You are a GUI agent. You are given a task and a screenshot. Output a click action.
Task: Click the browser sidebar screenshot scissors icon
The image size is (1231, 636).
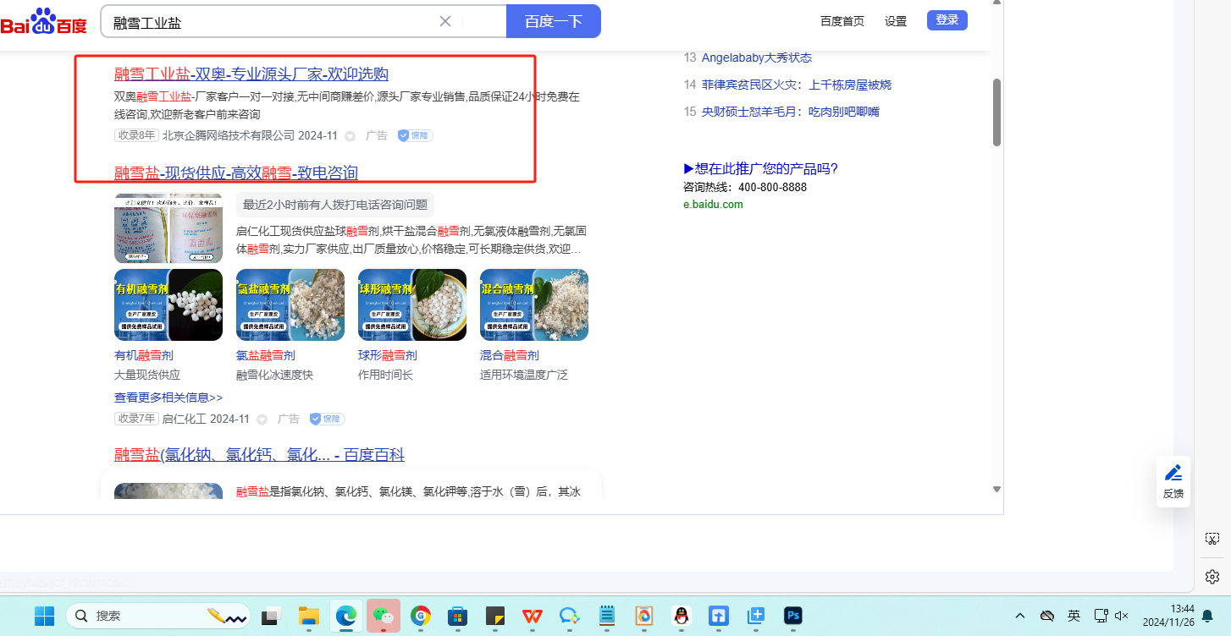tap(1212, 539)
